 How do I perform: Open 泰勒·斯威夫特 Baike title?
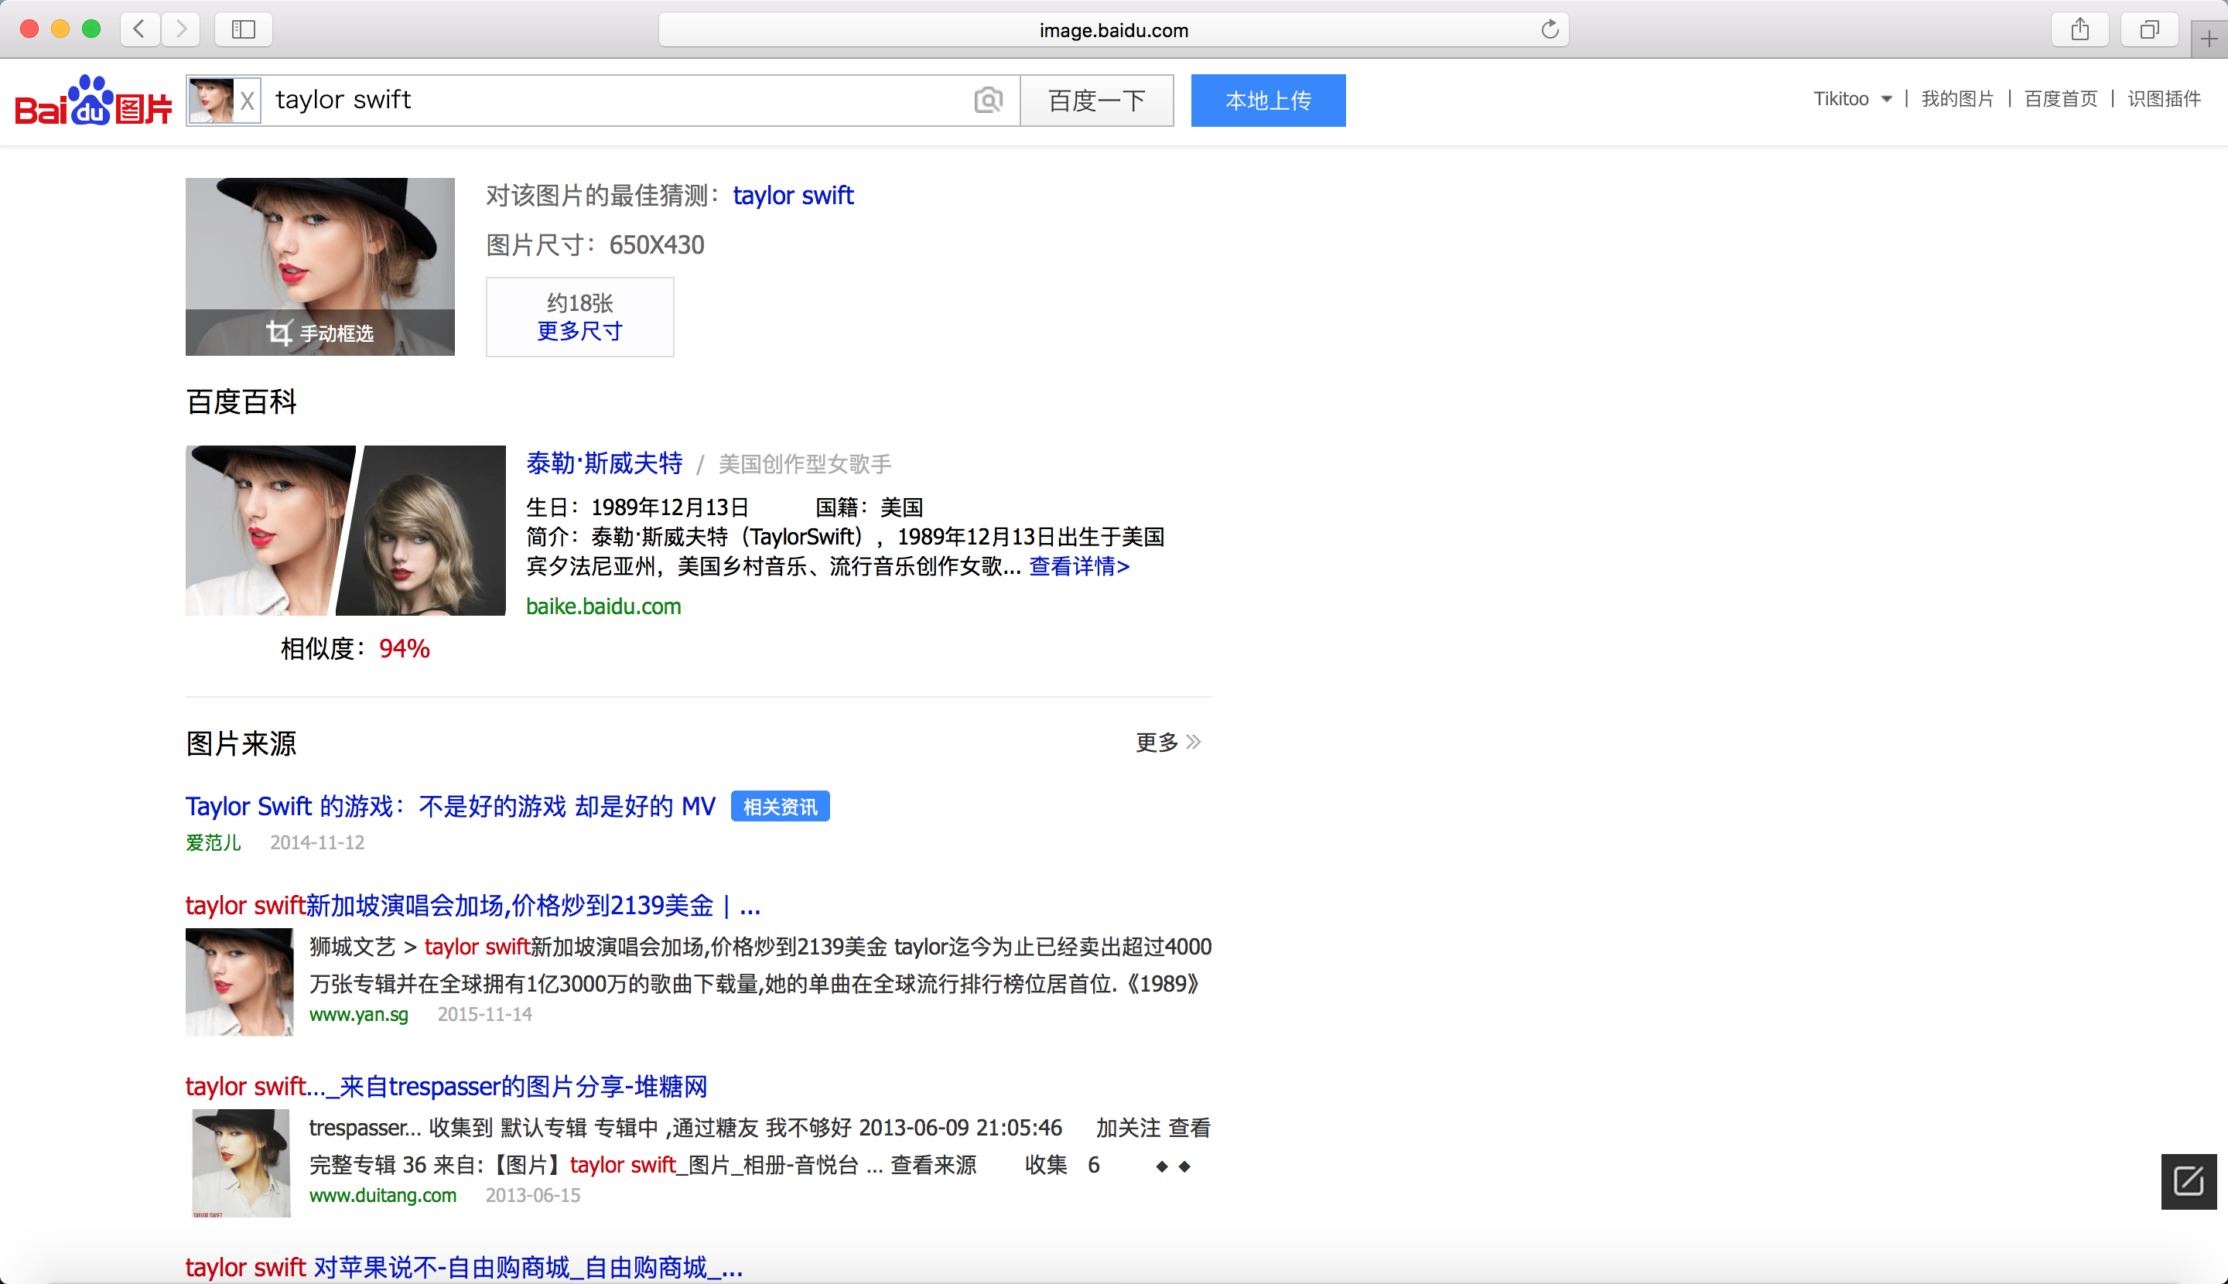(604, 463)
